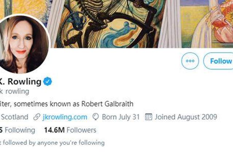
Task: Click the name Robert Galbraith in the bio
Action: pos(112,104)
